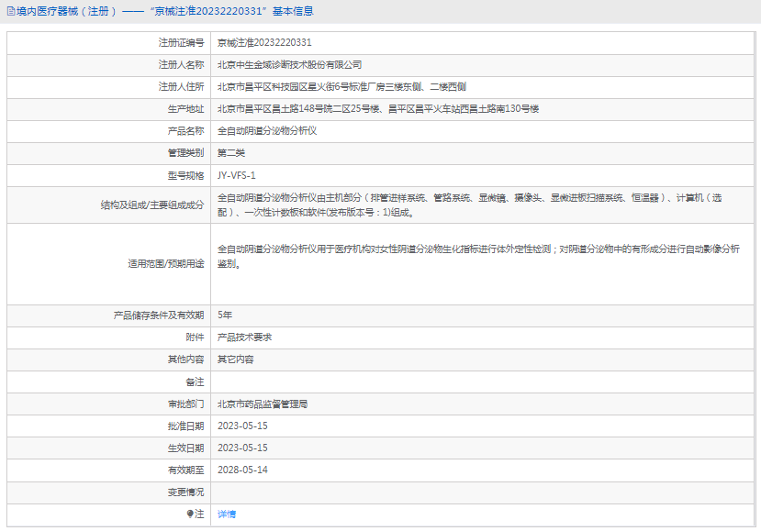Click the 型号规格 label
The image size is (761, 531).
[x=185, y=175]
